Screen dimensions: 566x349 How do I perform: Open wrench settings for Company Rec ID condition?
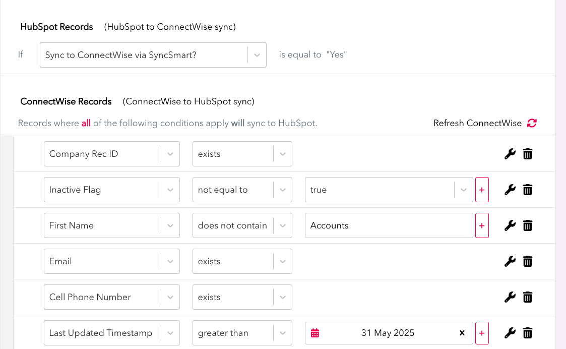[510, 154]
